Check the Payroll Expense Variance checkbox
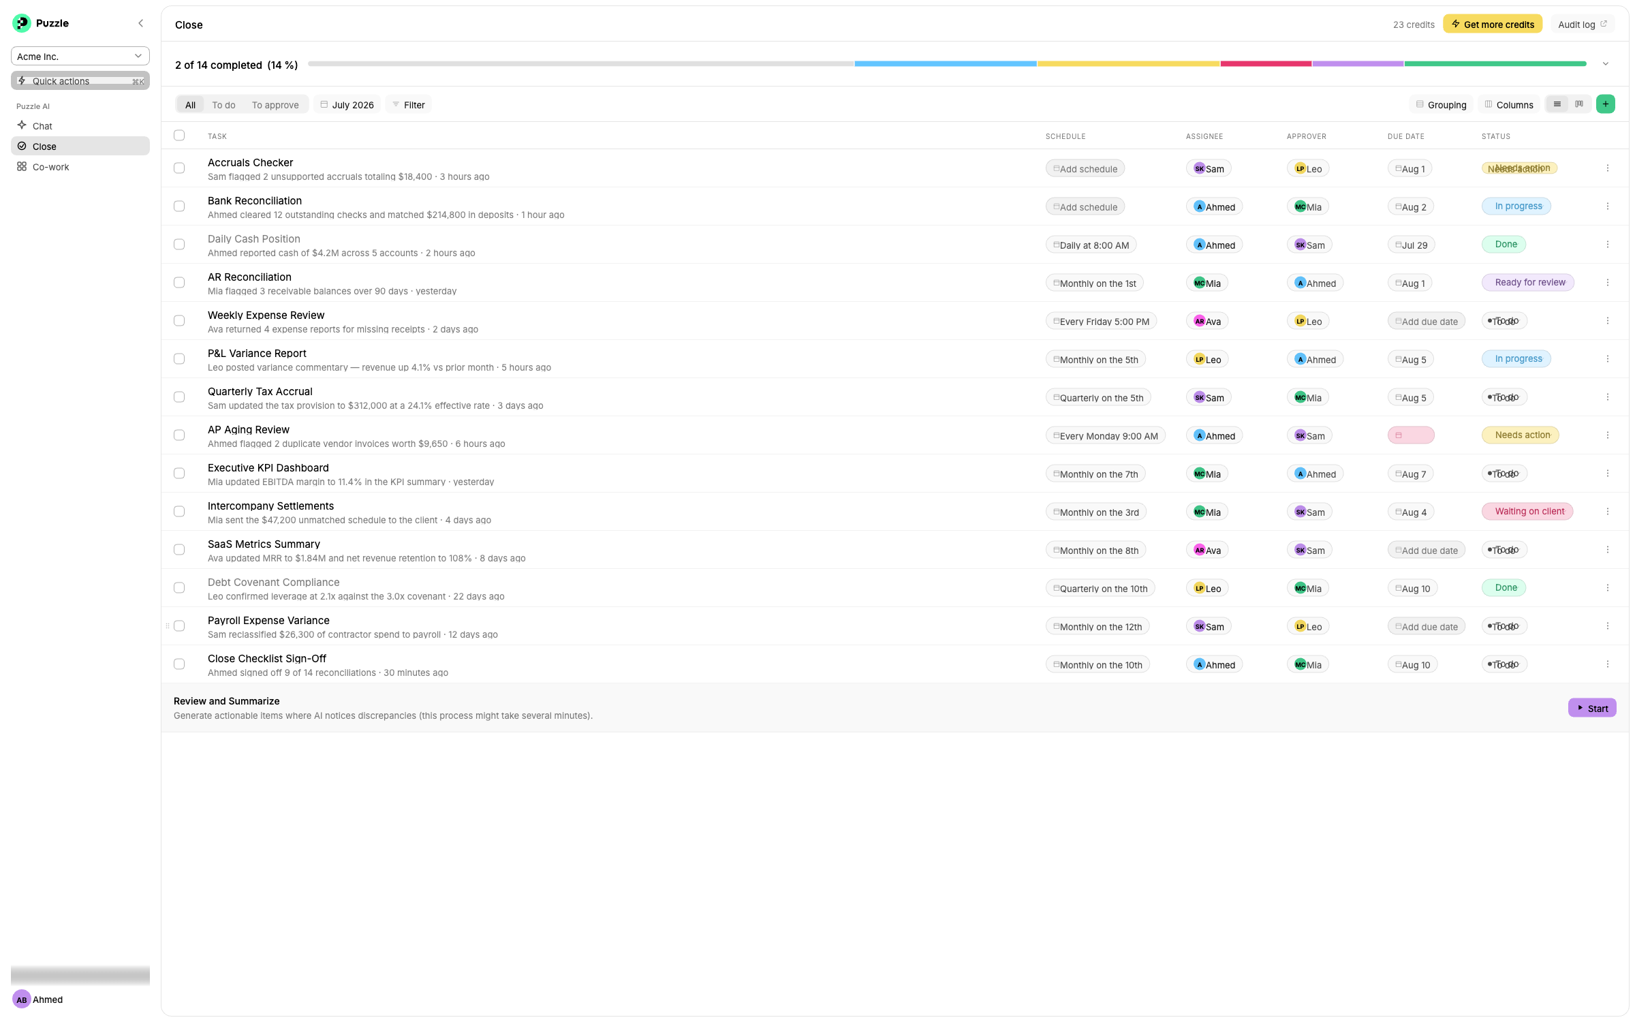 click(x=179, y=626)
